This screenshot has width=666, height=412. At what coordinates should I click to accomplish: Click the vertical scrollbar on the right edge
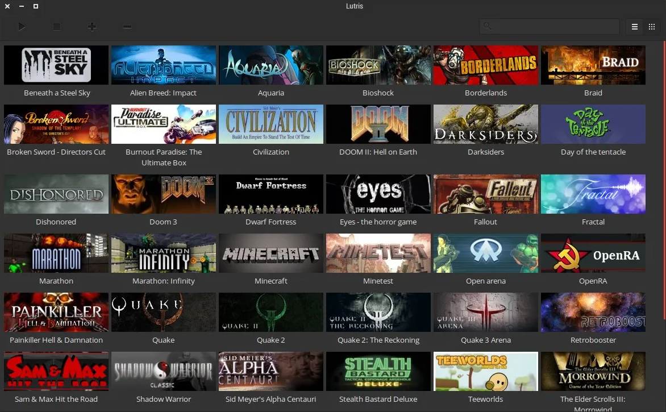[x=664, y=181]
